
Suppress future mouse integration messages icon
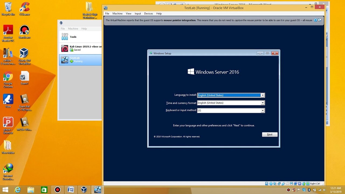coord(320,20)
